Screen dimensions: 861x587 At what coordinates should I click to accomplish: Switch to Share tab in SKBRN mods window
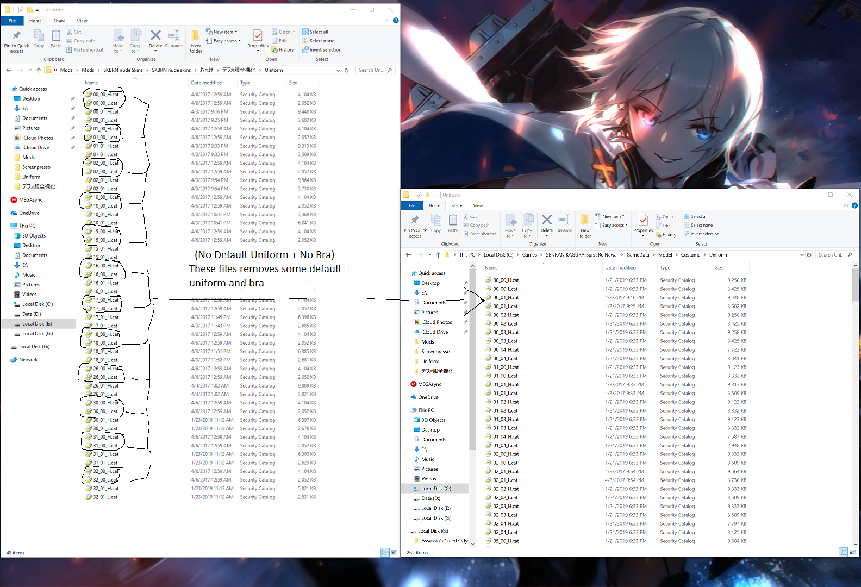[x=59, y=21]
